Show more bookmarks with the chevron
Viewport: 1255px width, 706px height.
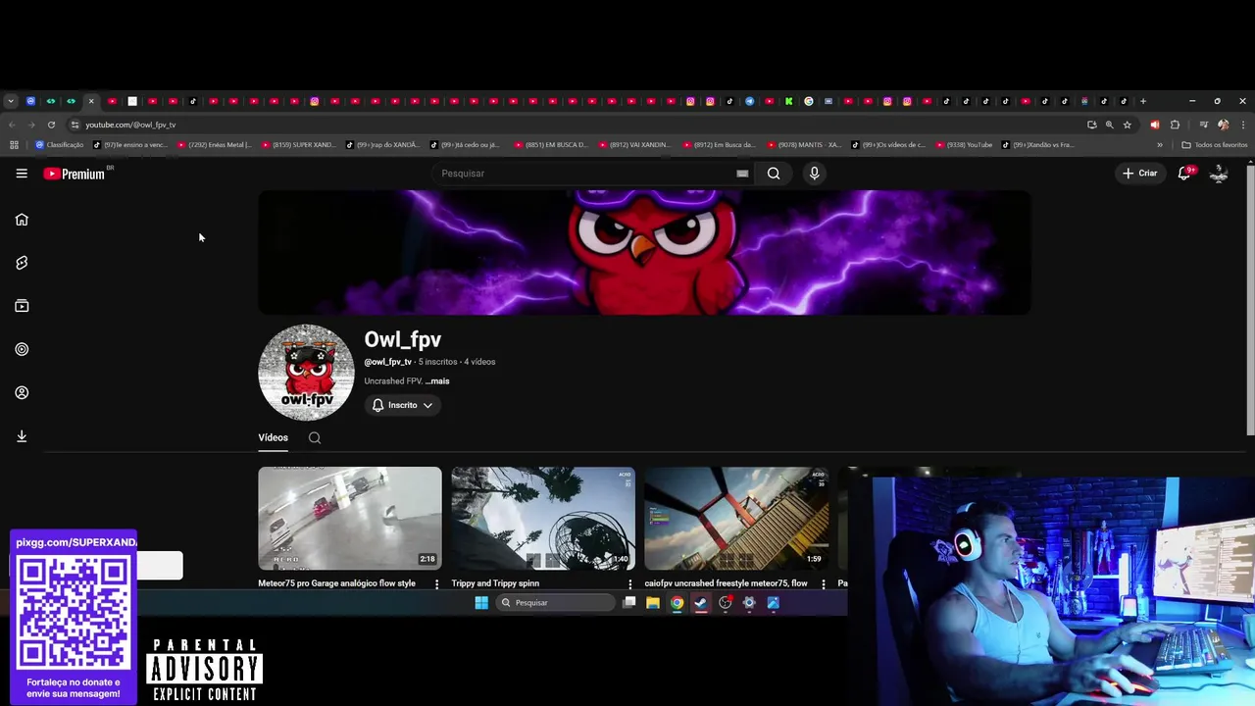pos(1160,145)
